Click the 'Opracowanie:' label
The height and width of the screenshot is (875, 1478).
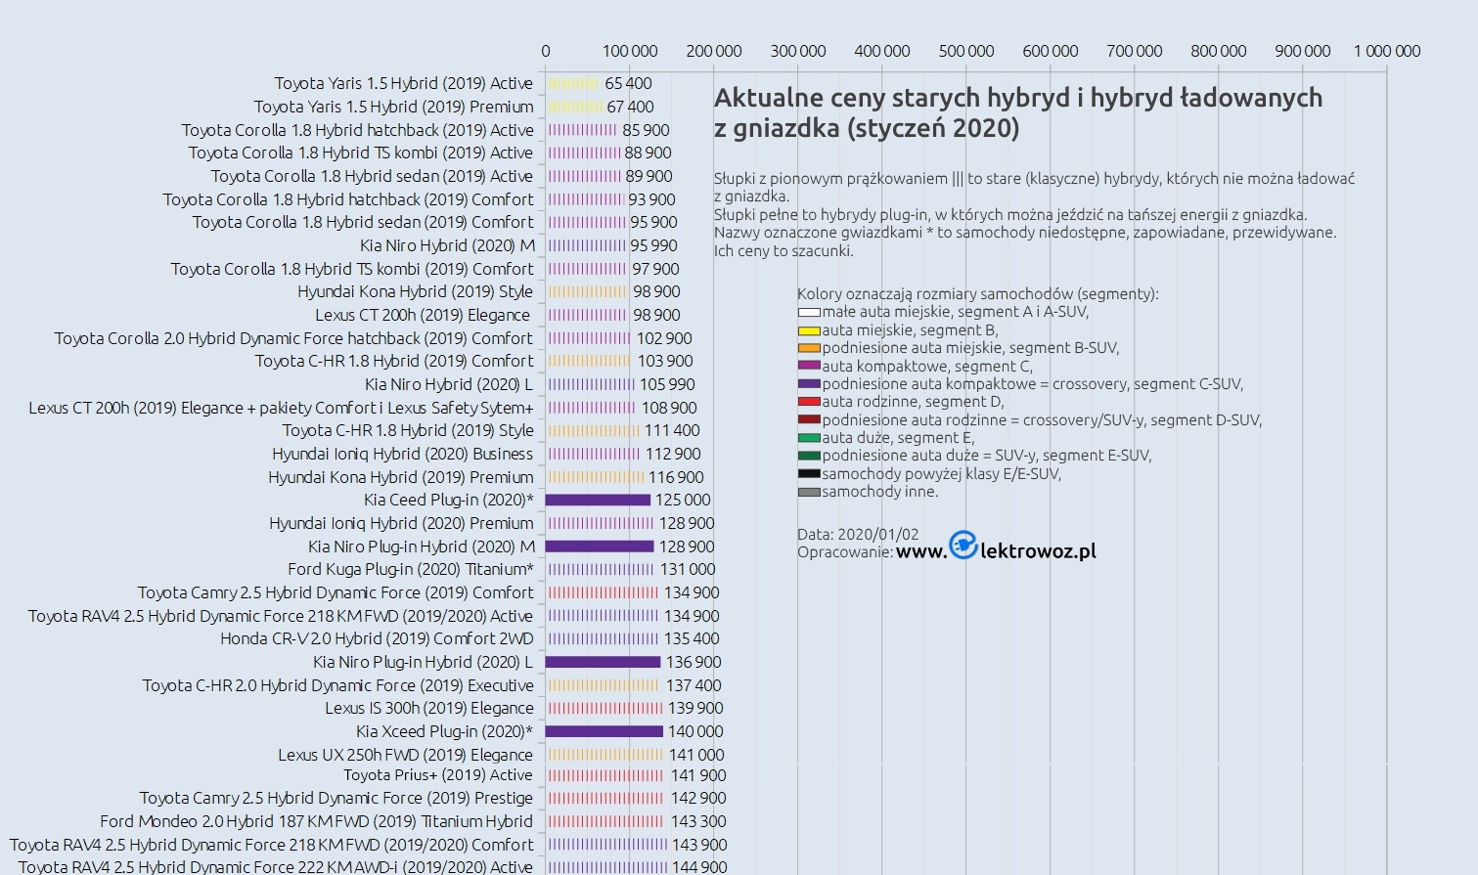click(845, 552)
